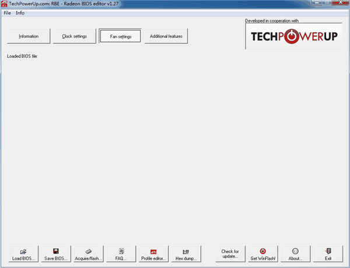Image resolution: width=350 pixels, height=268 pixels.
Task: Click the Load BIOS folder icon button
Action: pos(23,254)
